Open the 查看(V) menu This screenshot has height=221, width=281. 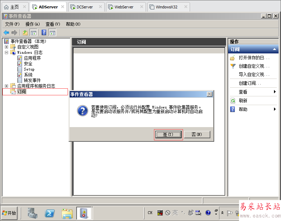(x=53, y=24)
